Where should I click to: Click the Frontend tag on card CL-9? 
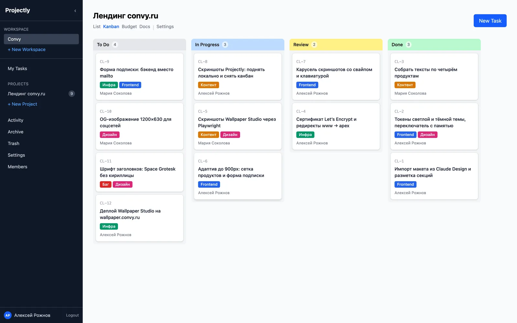130,85
